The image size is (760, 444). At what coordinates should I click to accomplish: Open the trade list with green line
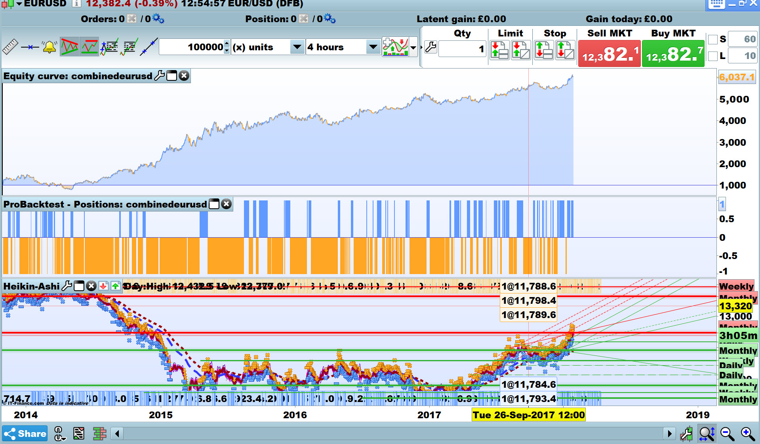pyautogui.click(x=129, y=47)
